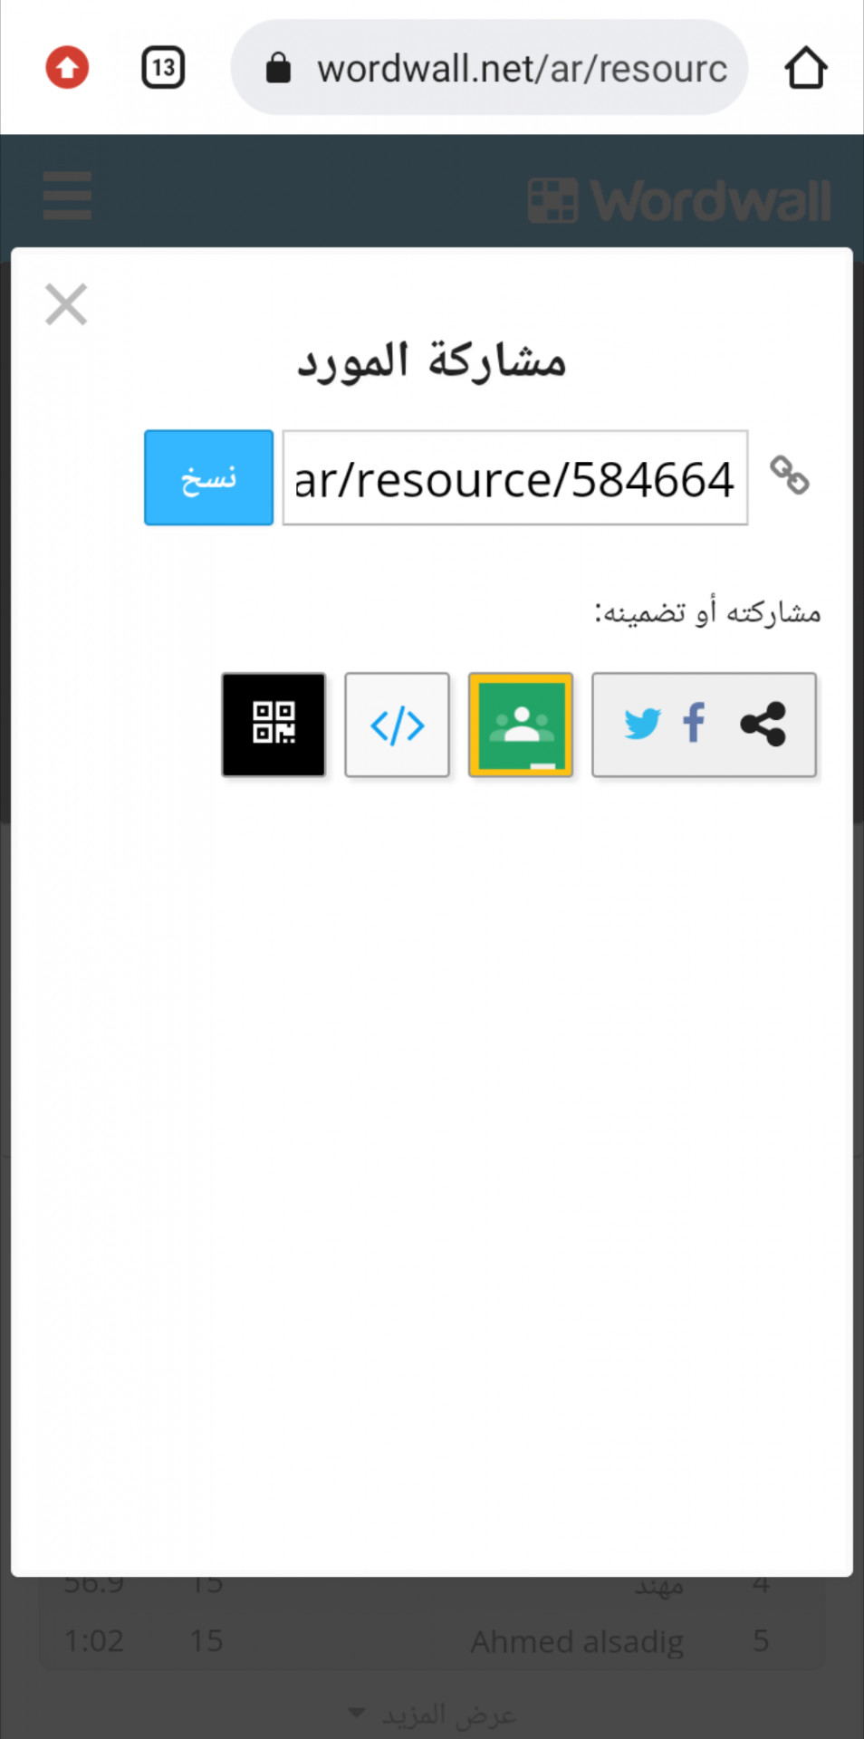Select the resource URL text field
This screenshot has height=1739, width=864.
[x=515, y=477]
